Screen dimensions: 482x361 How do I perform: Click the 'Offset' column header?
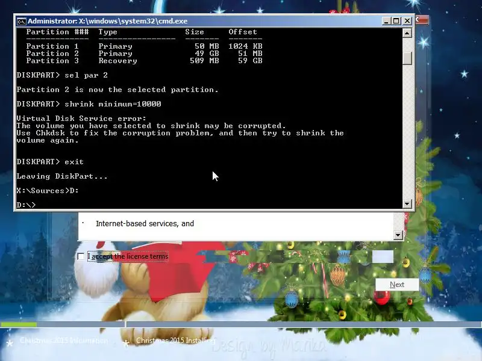(x=243, y=32)
